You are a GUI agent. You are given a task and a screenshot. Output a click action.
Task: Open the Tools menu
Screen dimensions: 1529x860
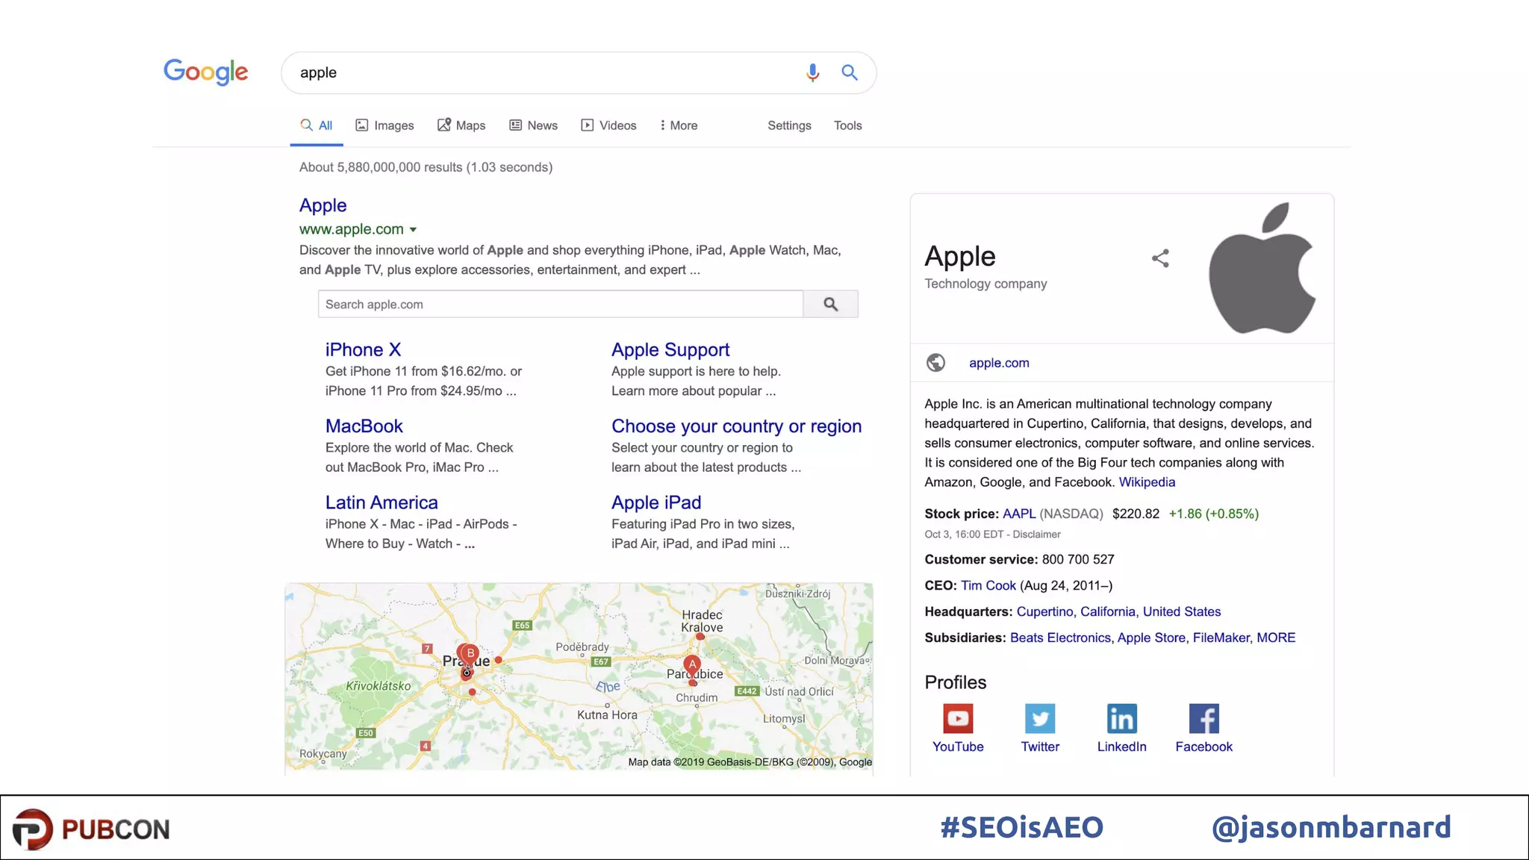tap(847, 125)
